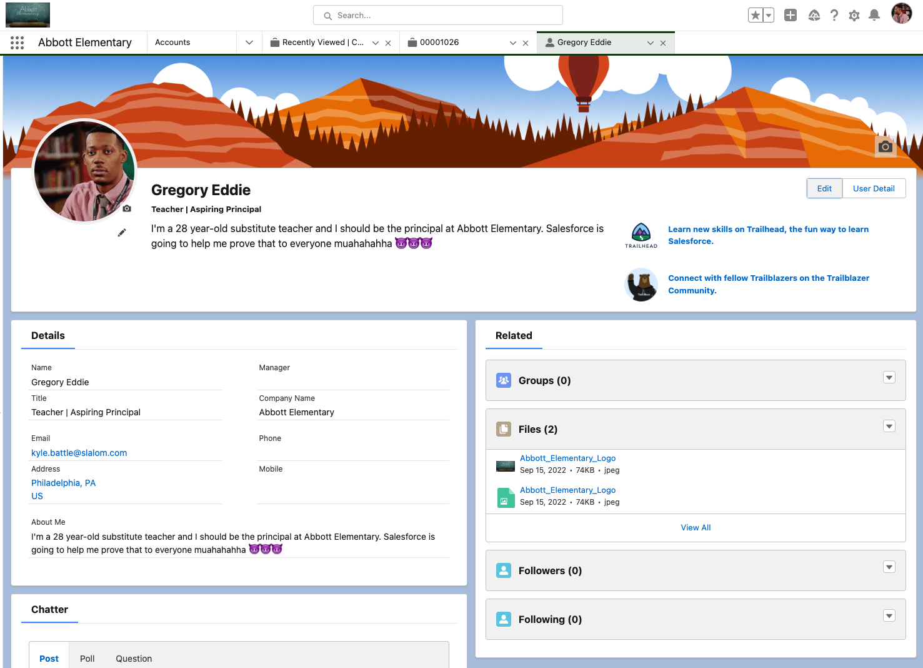Select the Related tab
This screenshot has width=923, height=668.
[x=514, y=336]
